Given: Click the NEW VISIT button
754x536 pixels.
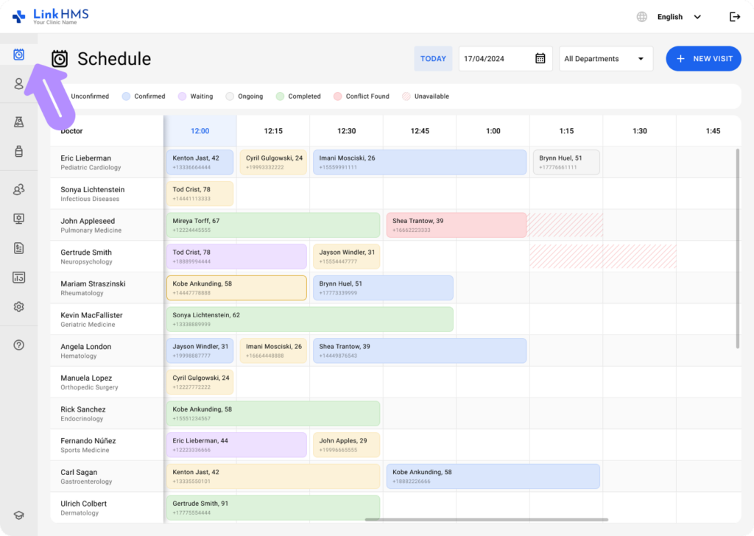Looking at the screenshot, I should pos(703,59).
